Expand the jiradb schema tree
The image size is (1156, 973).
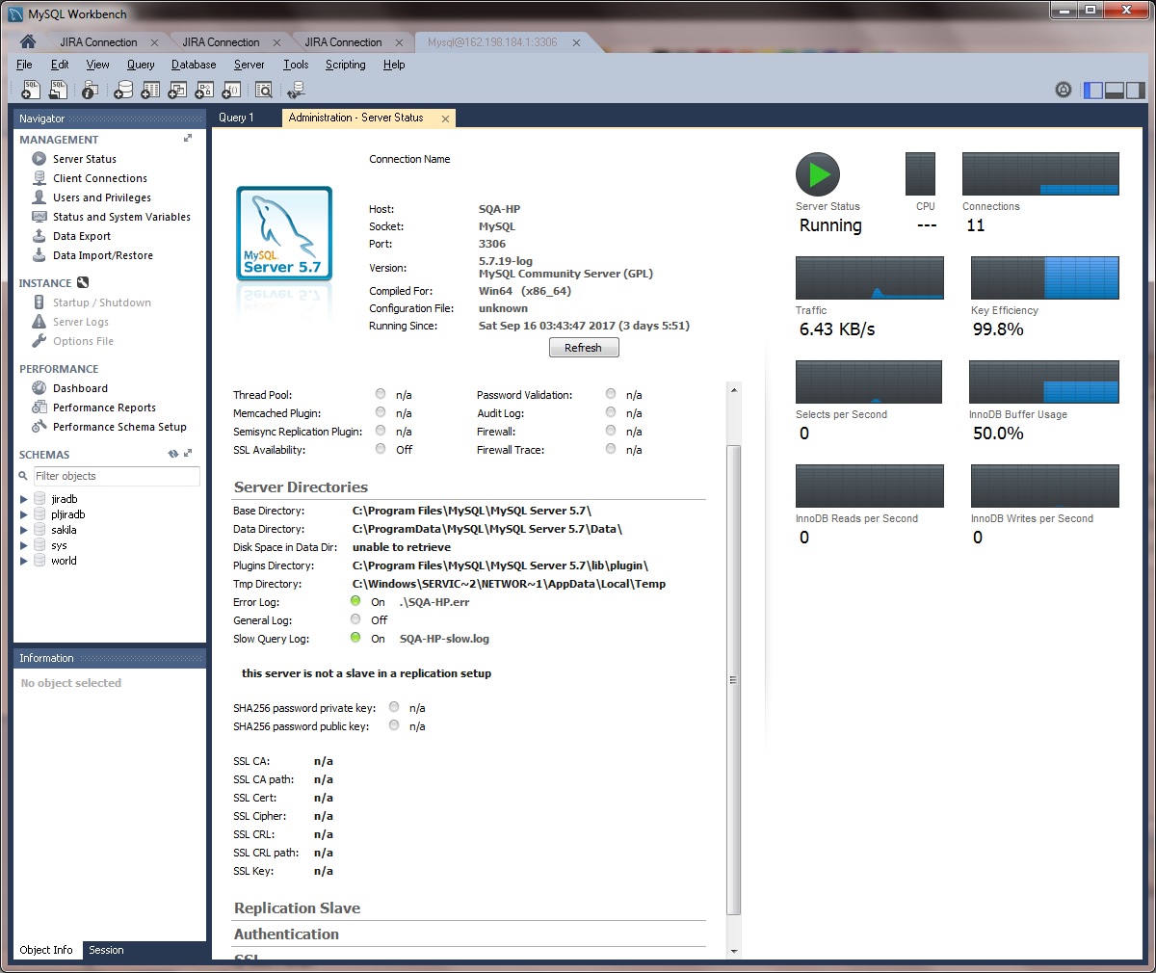coord(23,498)
